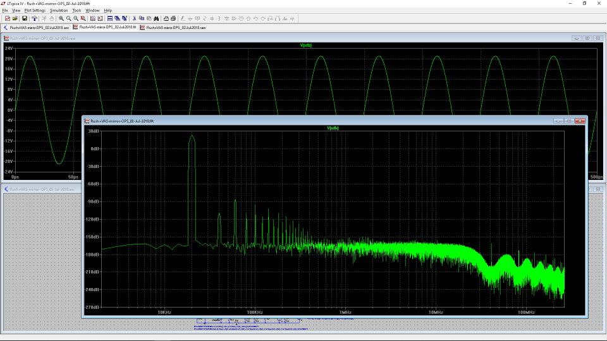This screenshot has height=341, width=607.
Task: Cut with the scissors icon
Action: pos(134,18)
